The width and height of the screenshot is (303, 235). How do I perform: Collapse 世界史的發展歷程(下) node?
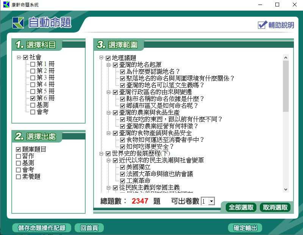[x=101, y=154]
